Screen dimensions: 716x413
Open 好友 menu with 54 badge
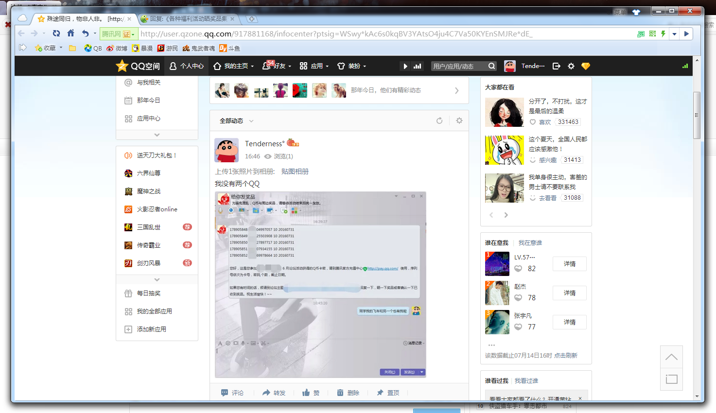pyautogui.click(x=277, y=66)
